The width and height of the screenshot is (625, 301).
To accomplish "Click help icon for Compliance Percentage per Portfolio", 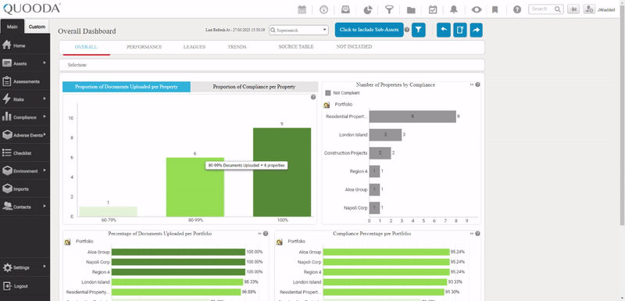I will click(x=477, y=234).
